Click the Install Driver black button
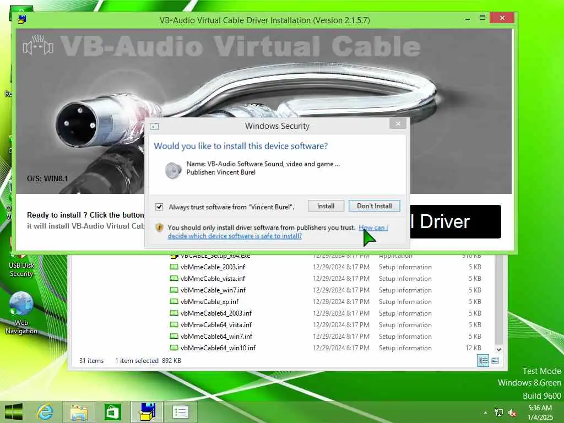This screenshot has height=423, width=564. (455, 221)
